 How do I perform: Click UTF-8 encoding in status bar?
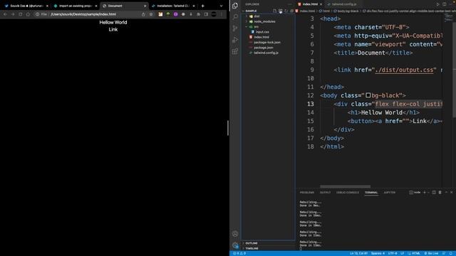pyautogui.click(x=393, y=253)
